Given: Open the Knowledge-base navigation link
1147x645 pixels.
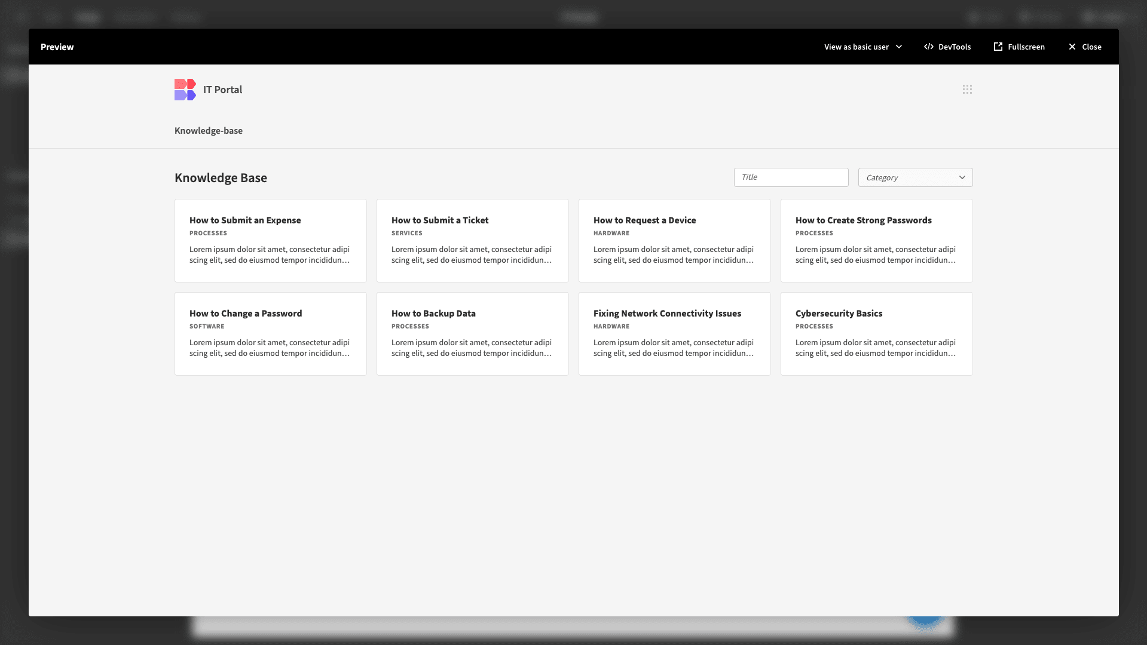Looking at the screenshot, I should [209, 131].
